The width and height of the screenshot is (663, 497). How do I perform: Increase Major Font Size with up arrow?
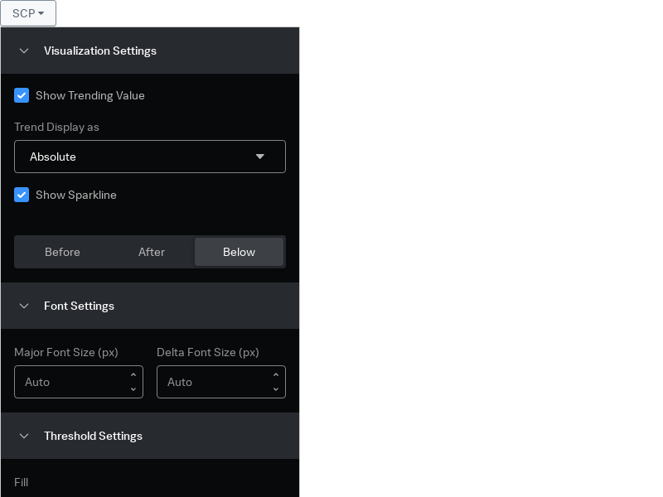[x=133, y=375]
